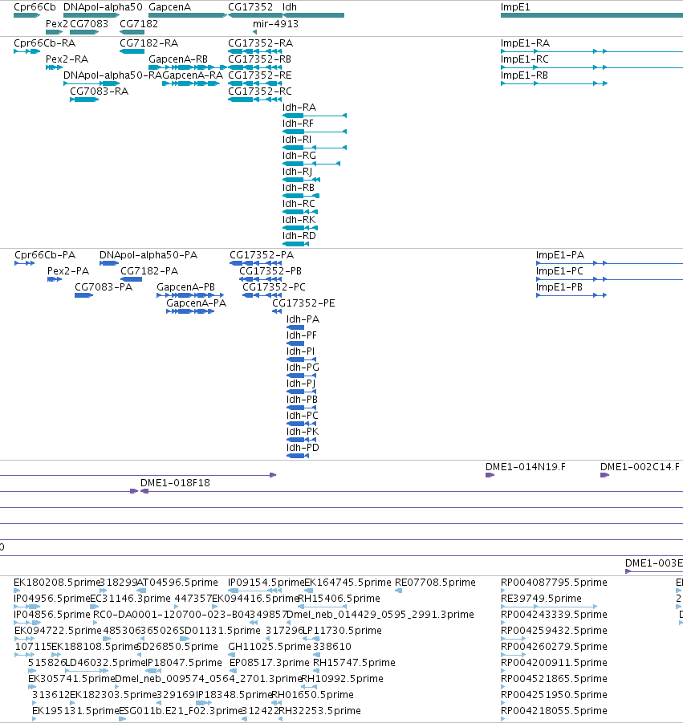This screenshot has width=683, height=723.
Task: Click the CG17352-RC transcript label
Action: coord(260,91)
